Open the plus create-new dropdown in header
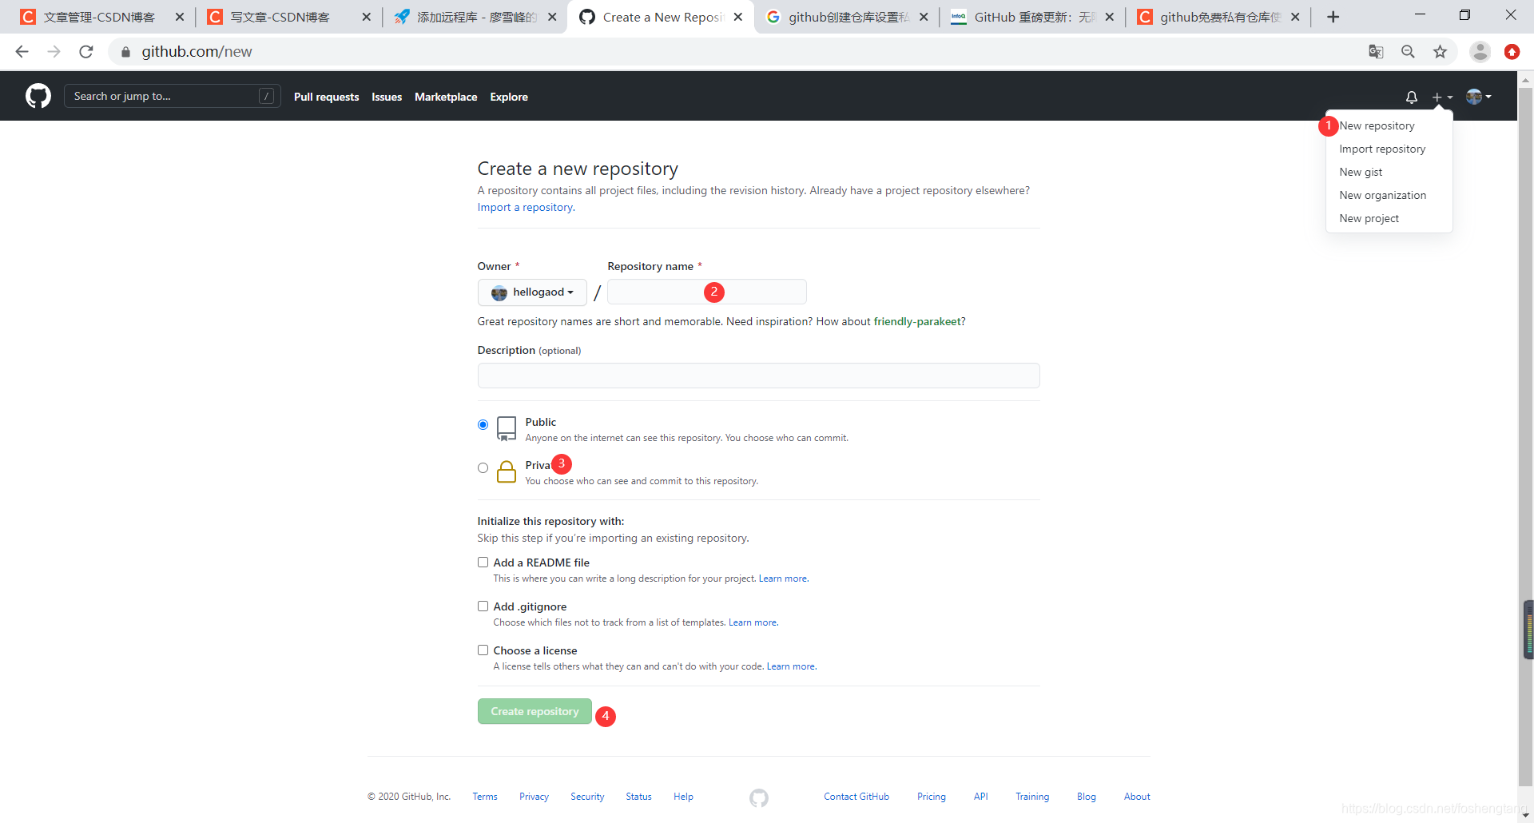This screenshot has width=1534, height=823. 1442,97
